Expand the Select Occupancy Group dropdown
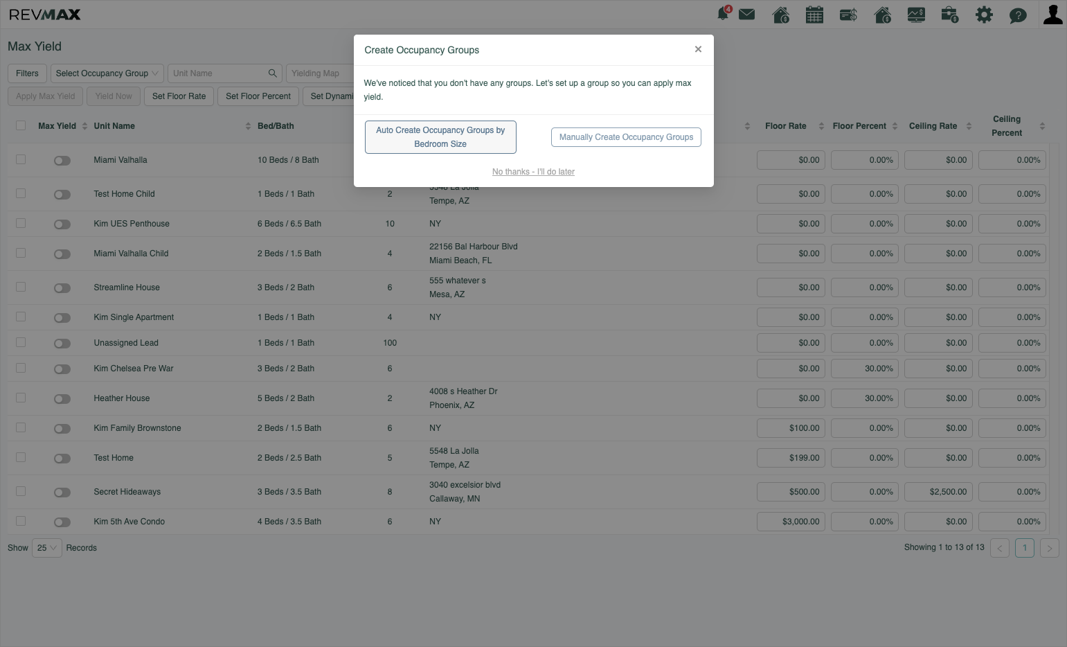 pyautogui.click(x=107, y=73)
